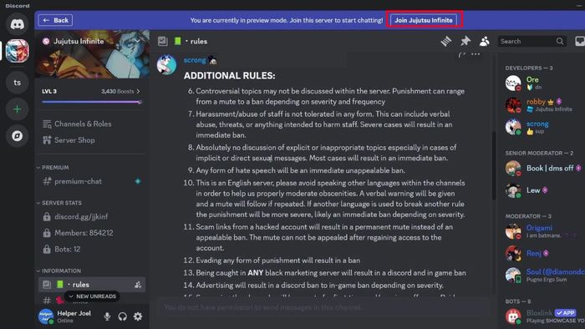585x329 pixels.
Task: Click Lew's purple boost badge
Action: click(545, 190)
